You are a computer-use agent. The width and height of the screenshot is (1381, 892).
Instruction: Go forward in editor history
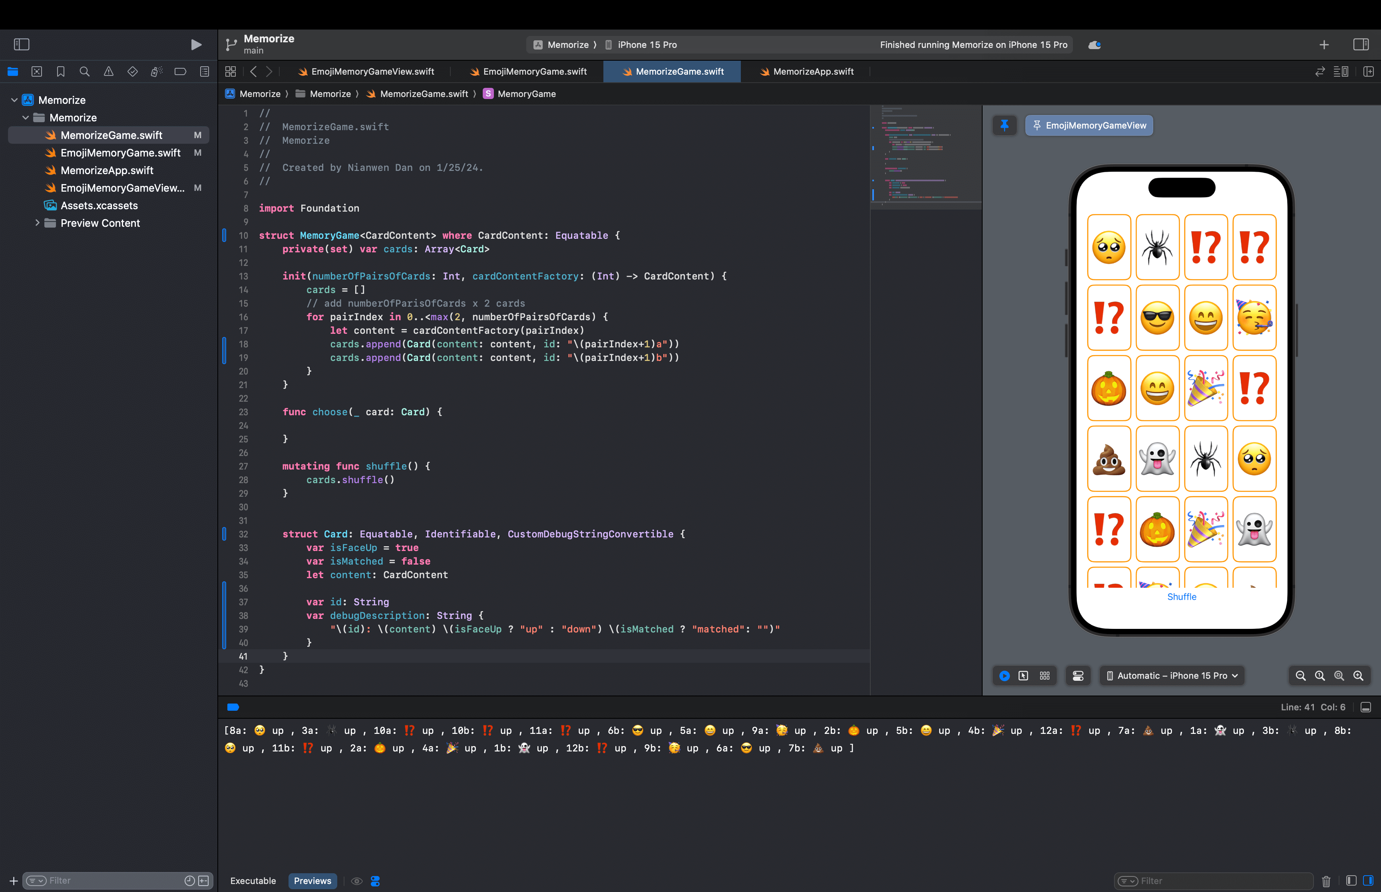tap(269, 71)
